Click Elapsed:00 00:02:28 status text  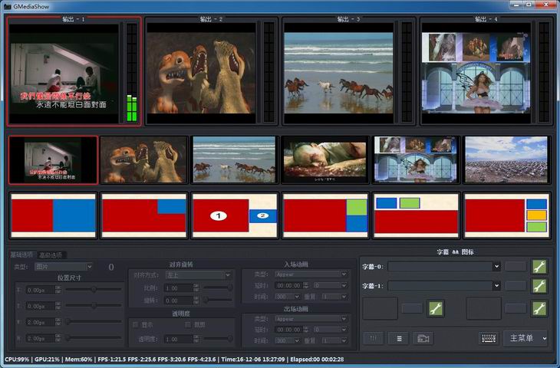[317, 359]
